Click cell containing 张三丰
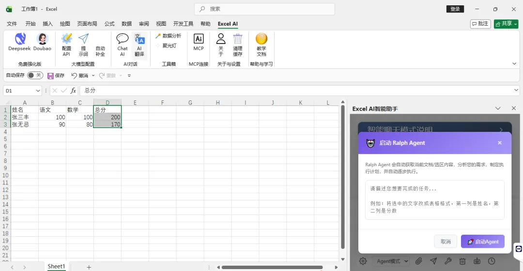The width and height of the screenshot is (523, 271). (x=24, y=117)
